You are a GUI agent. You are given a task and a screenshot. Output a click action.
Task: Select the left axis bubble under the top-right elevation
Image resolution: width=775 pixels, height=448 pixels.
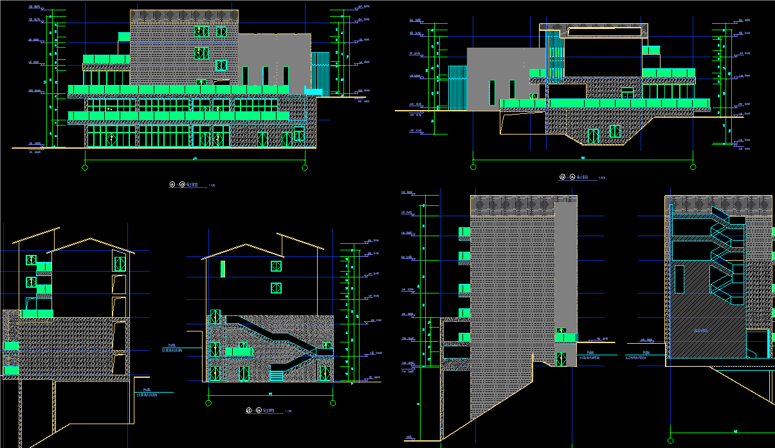tap(473, 167)
